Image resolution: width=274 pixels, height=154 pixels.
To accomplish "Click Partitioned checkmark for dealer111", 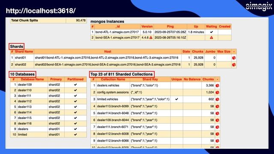I will [75, 96].
